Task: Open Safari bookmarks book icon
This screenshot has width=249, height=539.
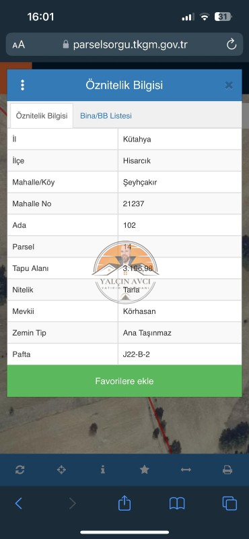Action: tap(177, 503)
